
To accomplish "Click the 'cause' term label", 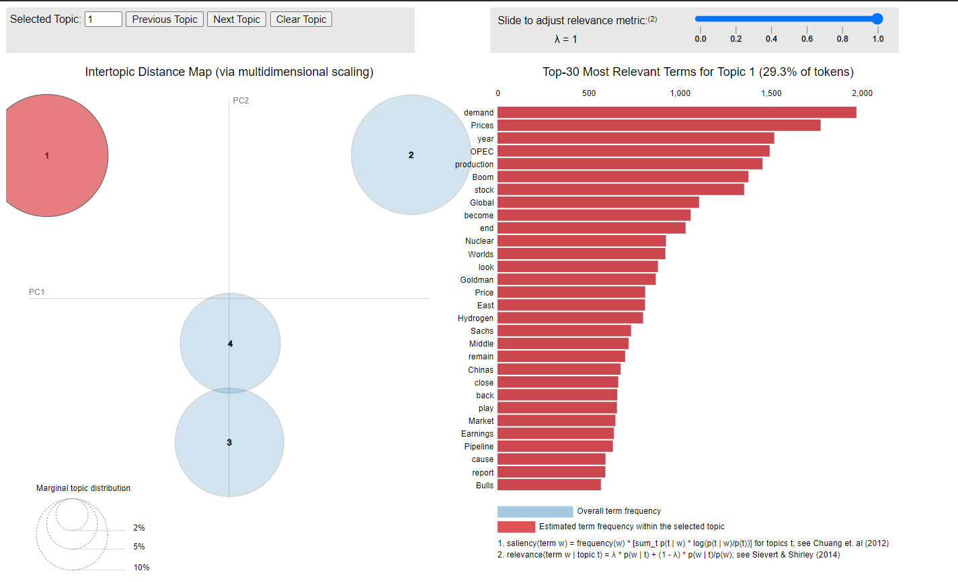I will click(x=483, y=459).
